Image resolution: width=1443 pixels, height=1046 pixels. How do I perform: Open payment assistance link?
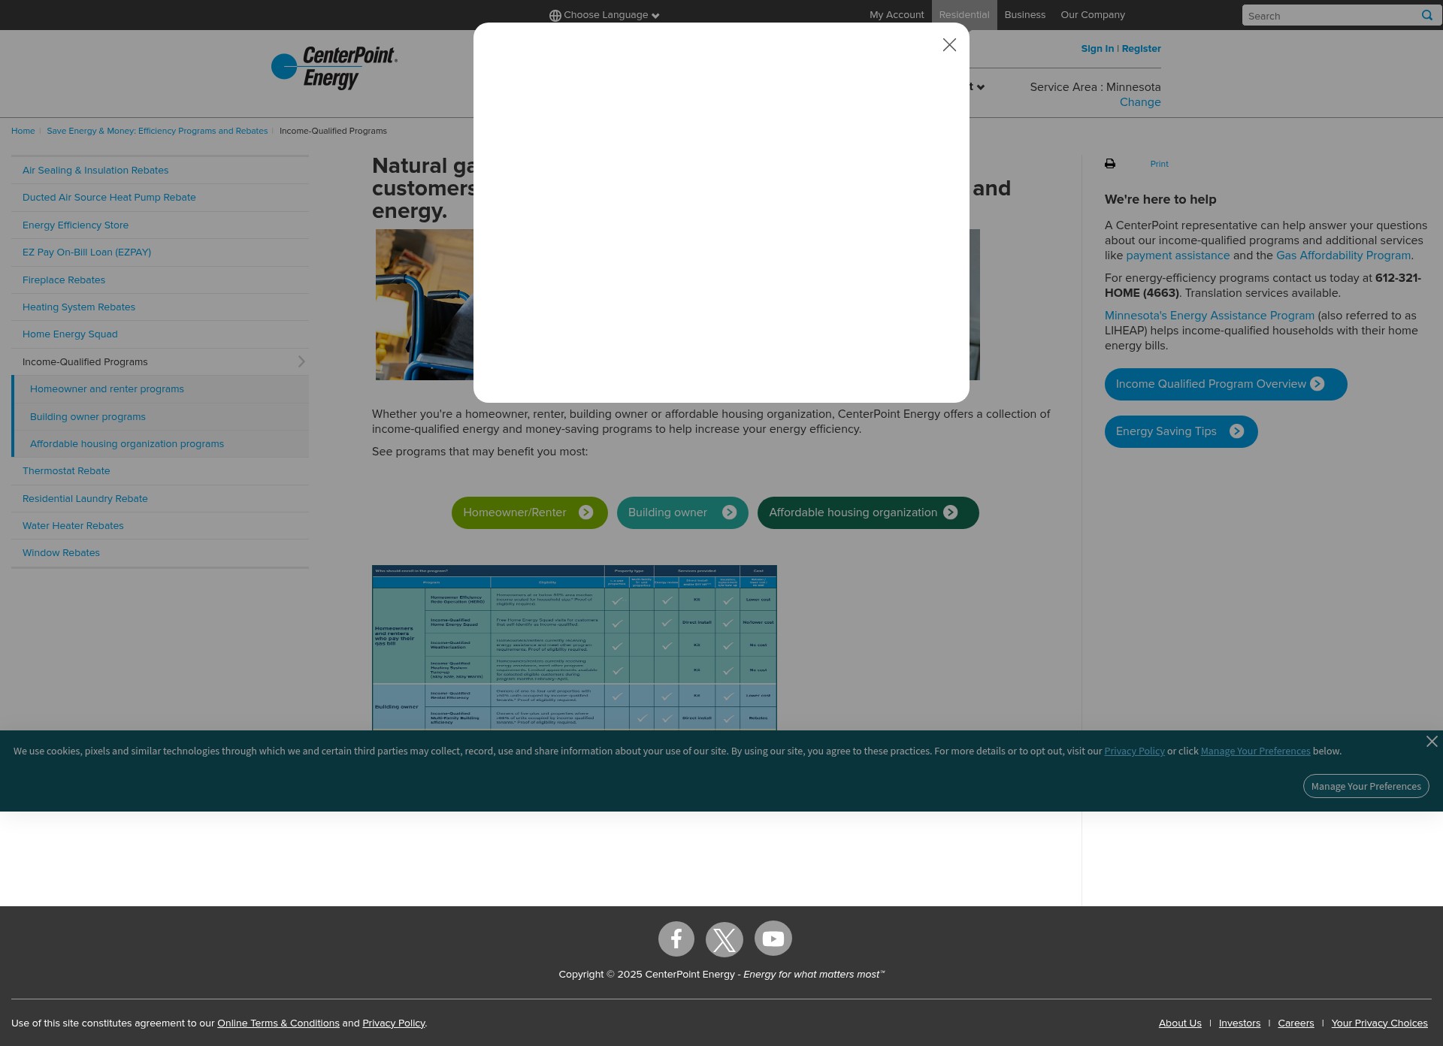(1178, 255)
